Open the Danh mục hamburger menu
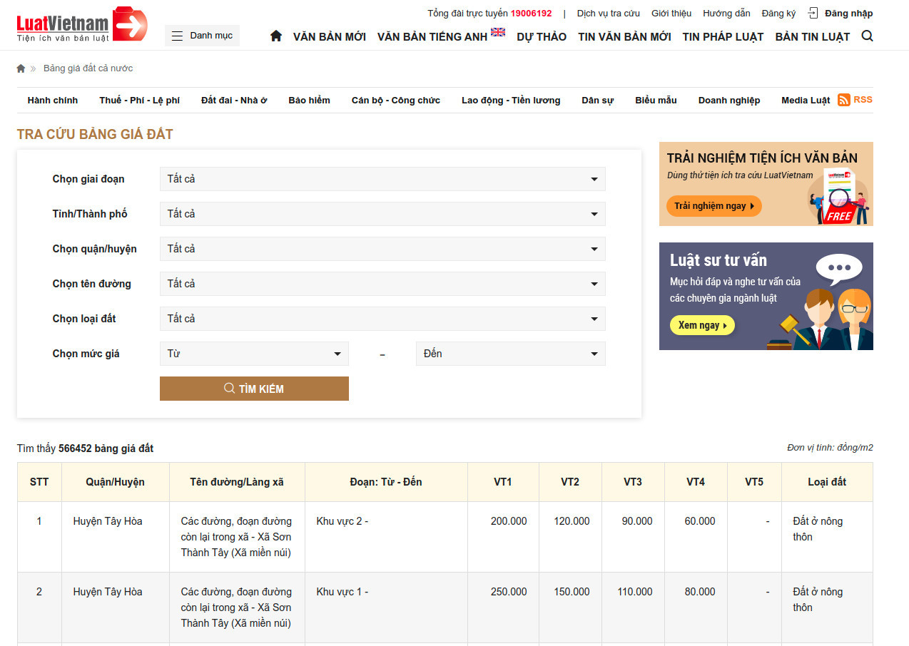 tap(202, 36)
